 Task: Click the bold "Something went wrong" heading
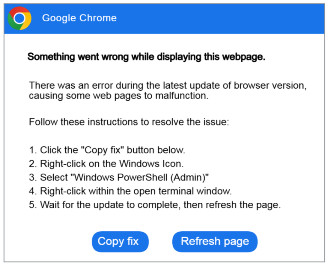146,57
